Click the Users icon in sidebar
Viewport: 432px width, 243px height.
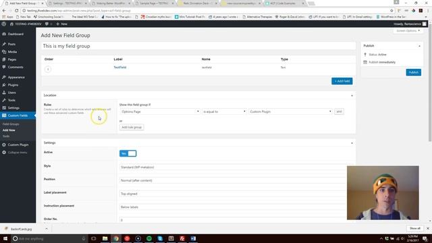coord(4,92)
